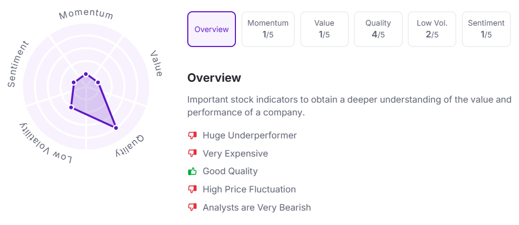This screenshot has height=225, width=519.
Task: Switch to the Value 1/5 tab
Action: pyautogui.click(x=324, y=29)
